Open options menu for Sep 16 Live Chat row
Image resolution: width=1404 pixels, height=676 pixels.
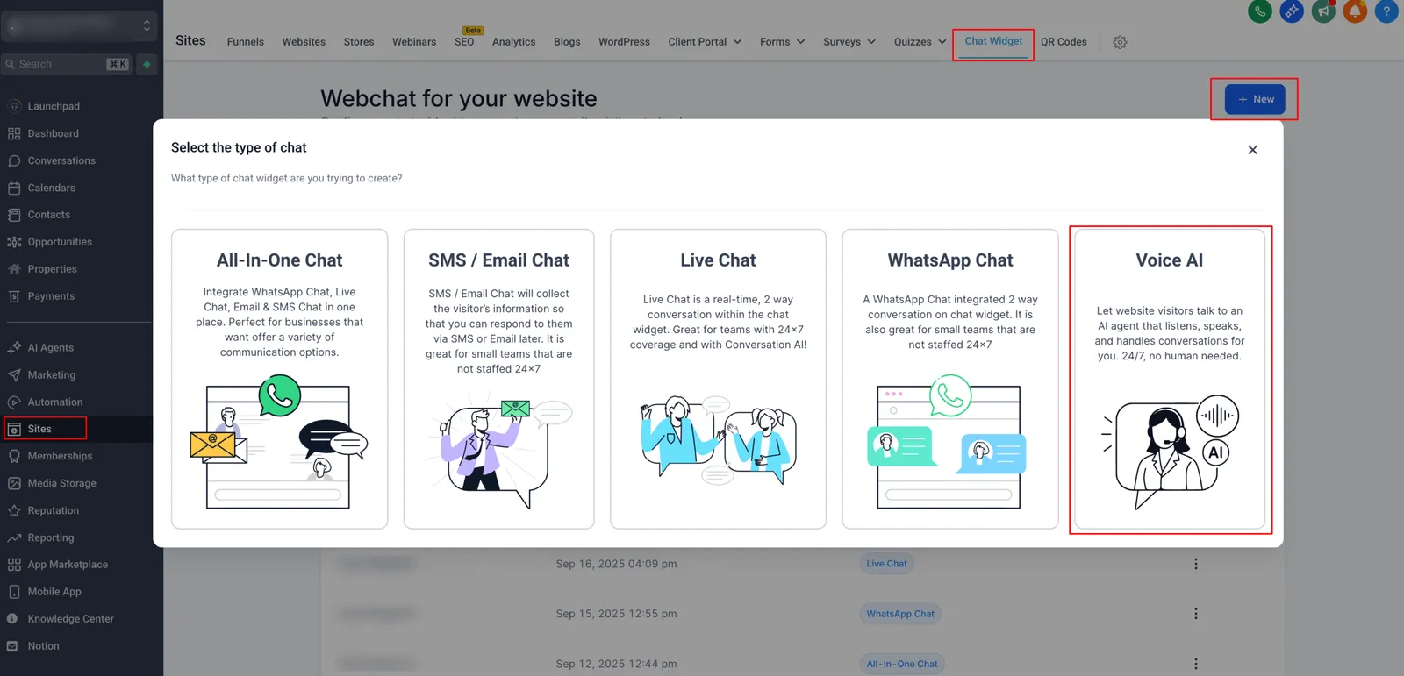[1195, 564]
